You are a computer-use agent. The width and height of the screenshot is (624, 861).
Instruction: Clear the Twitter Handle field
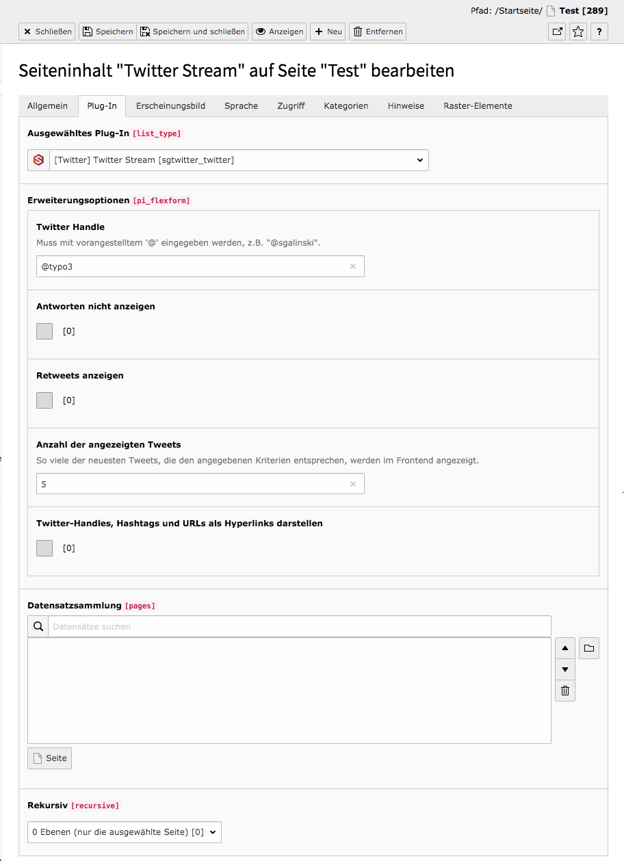click(x=353, y=266)
